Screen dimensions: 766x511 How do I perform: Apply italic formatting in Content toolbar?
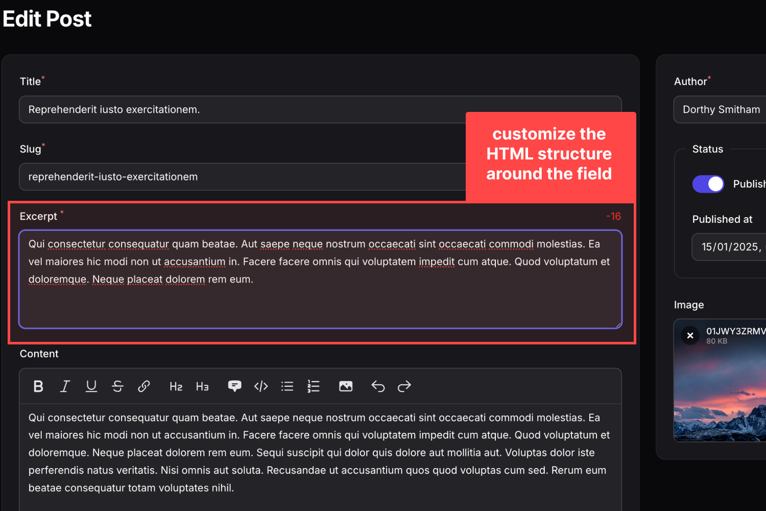point(65,386)
